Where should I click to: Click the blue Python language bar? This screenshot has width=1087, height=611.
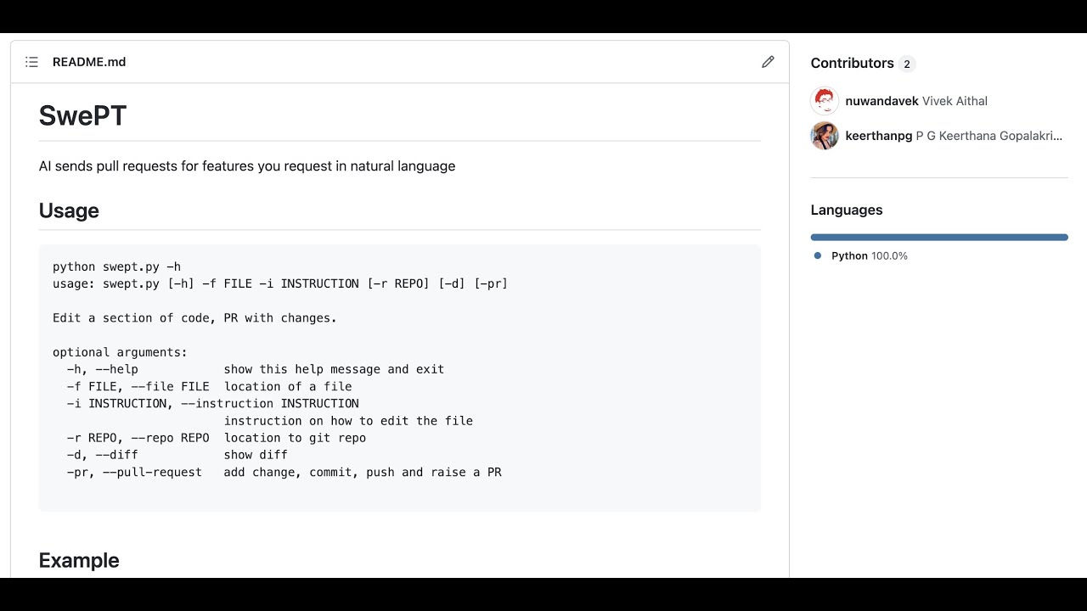(x=939, y=238)
